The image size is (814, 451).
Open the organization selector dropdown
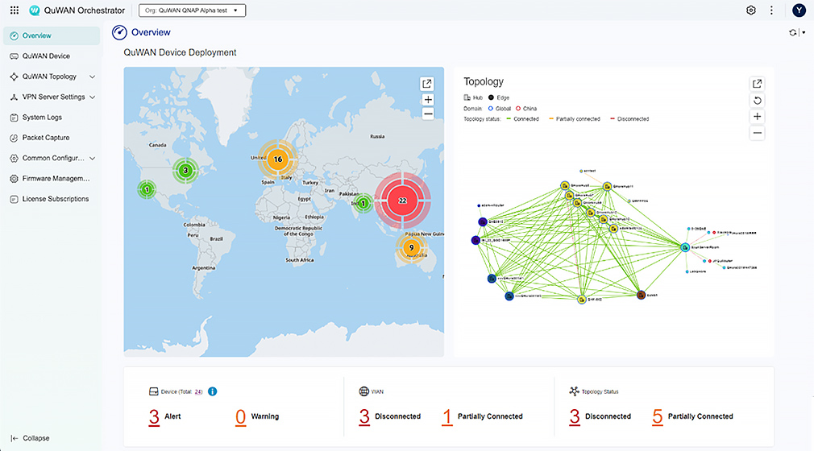coord(192,10)
